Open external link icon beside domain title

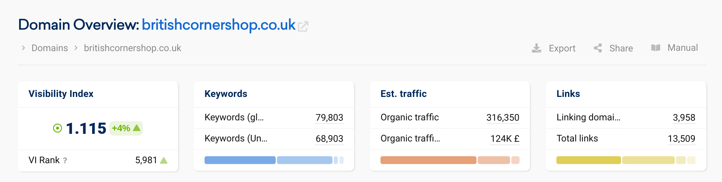tap(303, 26)
